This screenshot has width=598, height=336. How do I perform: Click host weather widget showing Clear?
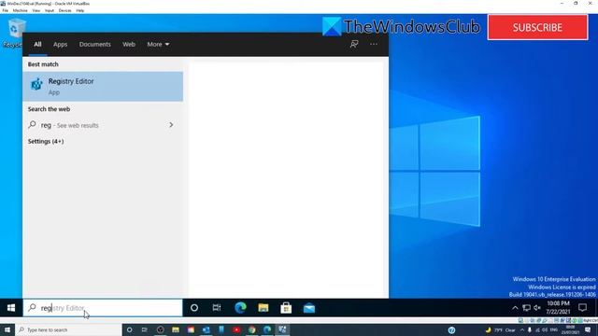[501, 329]
